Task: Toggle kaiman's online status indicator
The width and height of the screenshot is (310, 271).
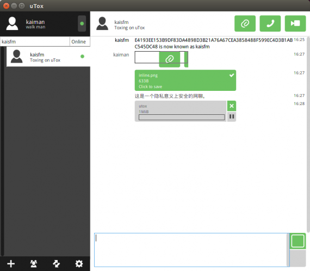Action: tap(82, 23)
